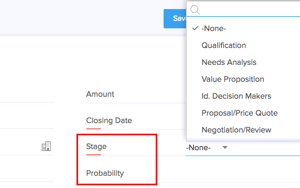Click the Stage field label
The image size is (300, 188).
[x=96, y=147]
